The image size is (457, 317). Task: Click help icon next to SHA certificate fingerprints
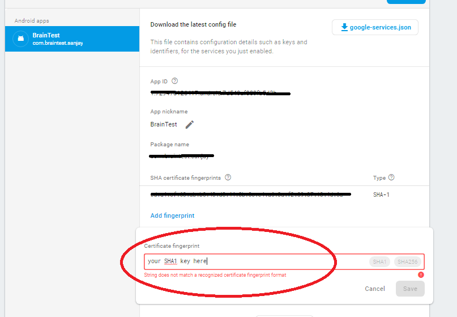228,177
